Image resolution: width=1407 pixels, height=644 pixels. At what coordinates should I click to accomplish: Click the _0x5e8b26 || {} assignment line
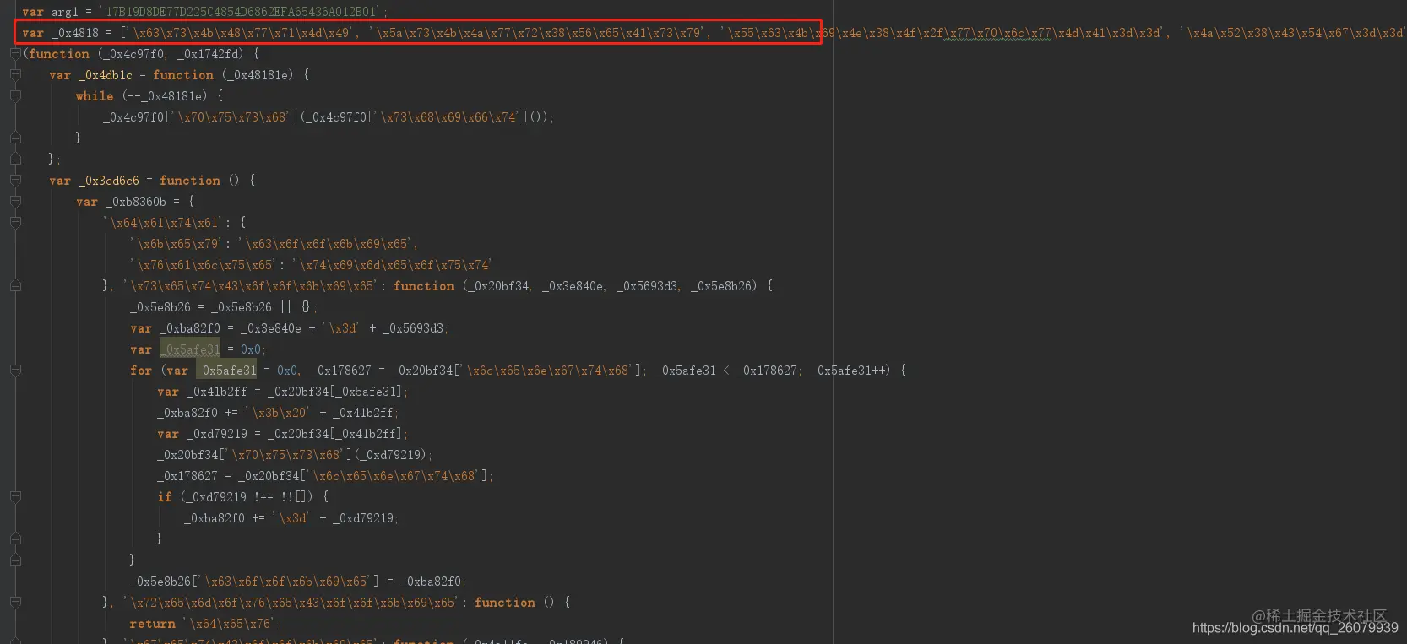tap(224, 307)
